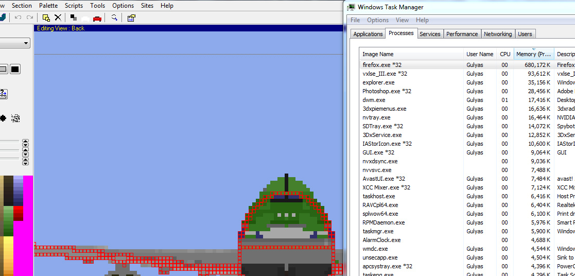Switch to the Services tab

(430, 34)
